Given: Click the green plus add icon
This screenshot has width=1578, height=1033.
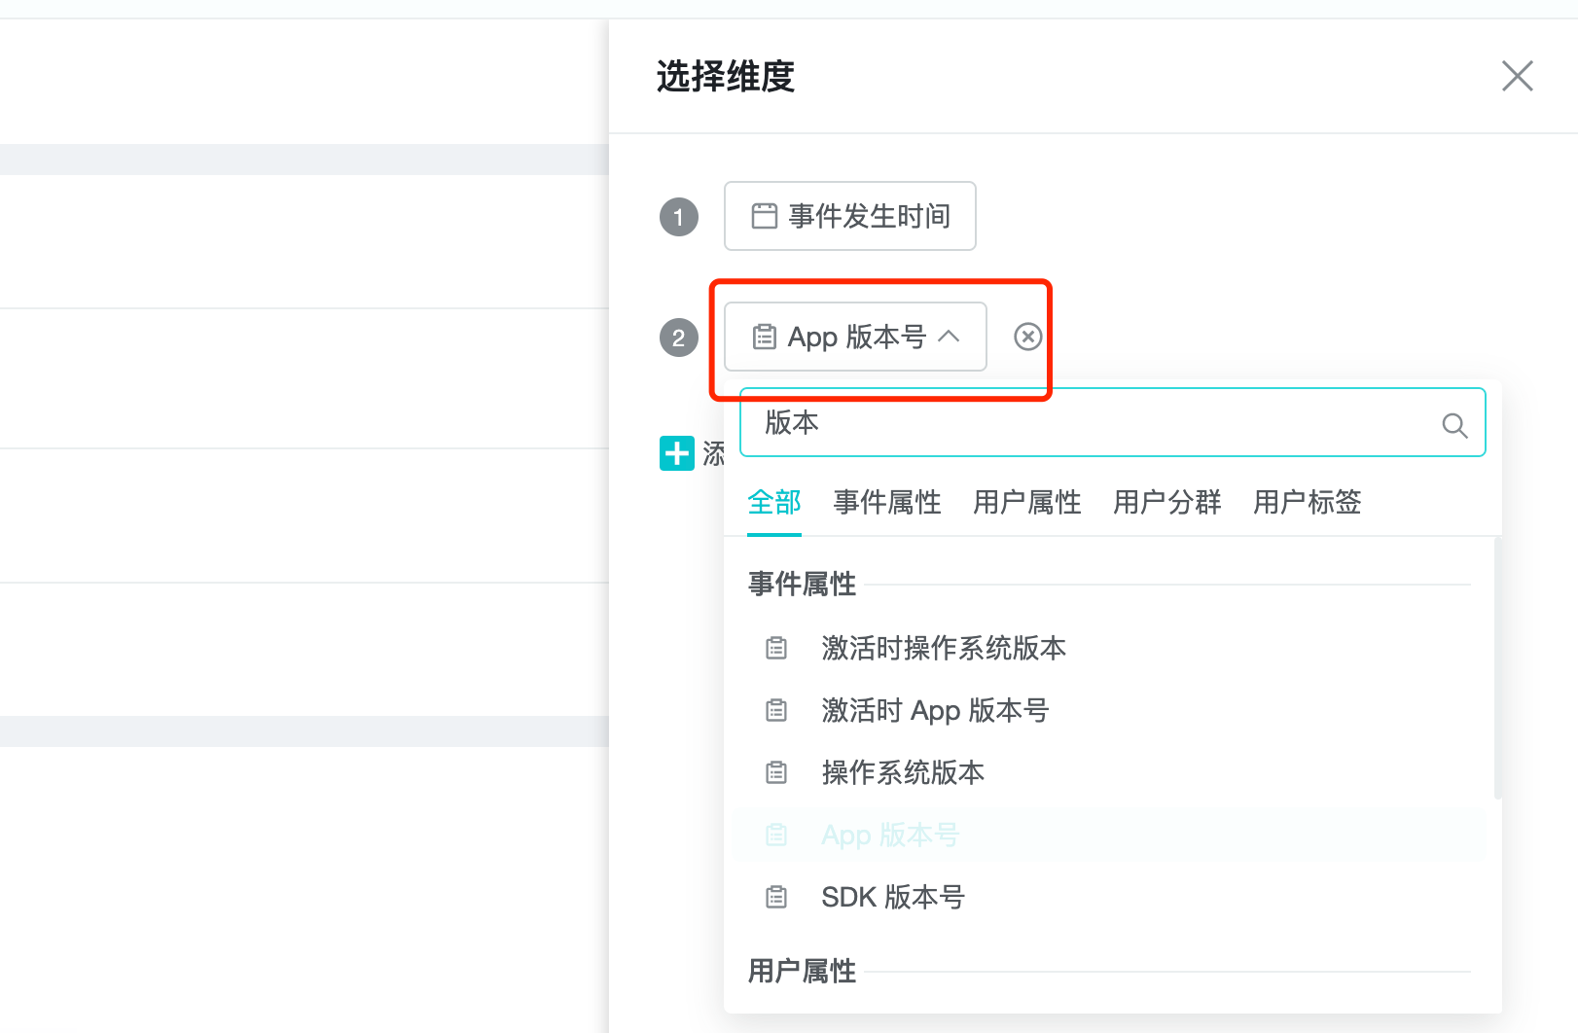Looking at the screenshot, I should 676,453.
